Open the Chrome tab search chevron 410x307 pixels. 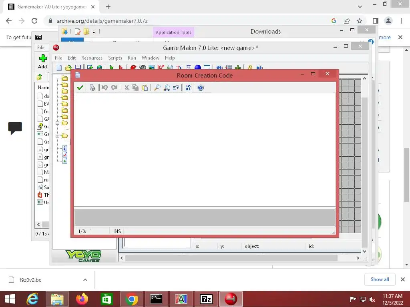coord(360,7)
